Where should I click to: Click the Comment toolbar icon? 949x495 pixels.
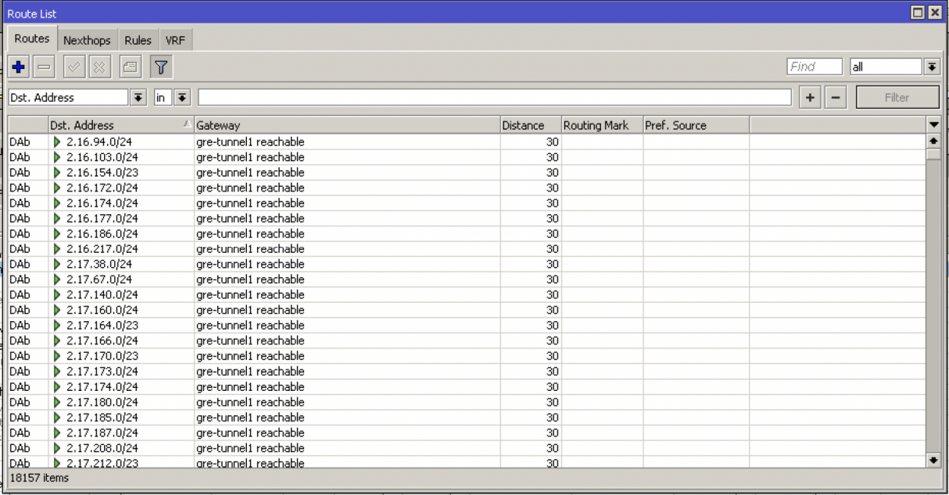coord(130,67)
